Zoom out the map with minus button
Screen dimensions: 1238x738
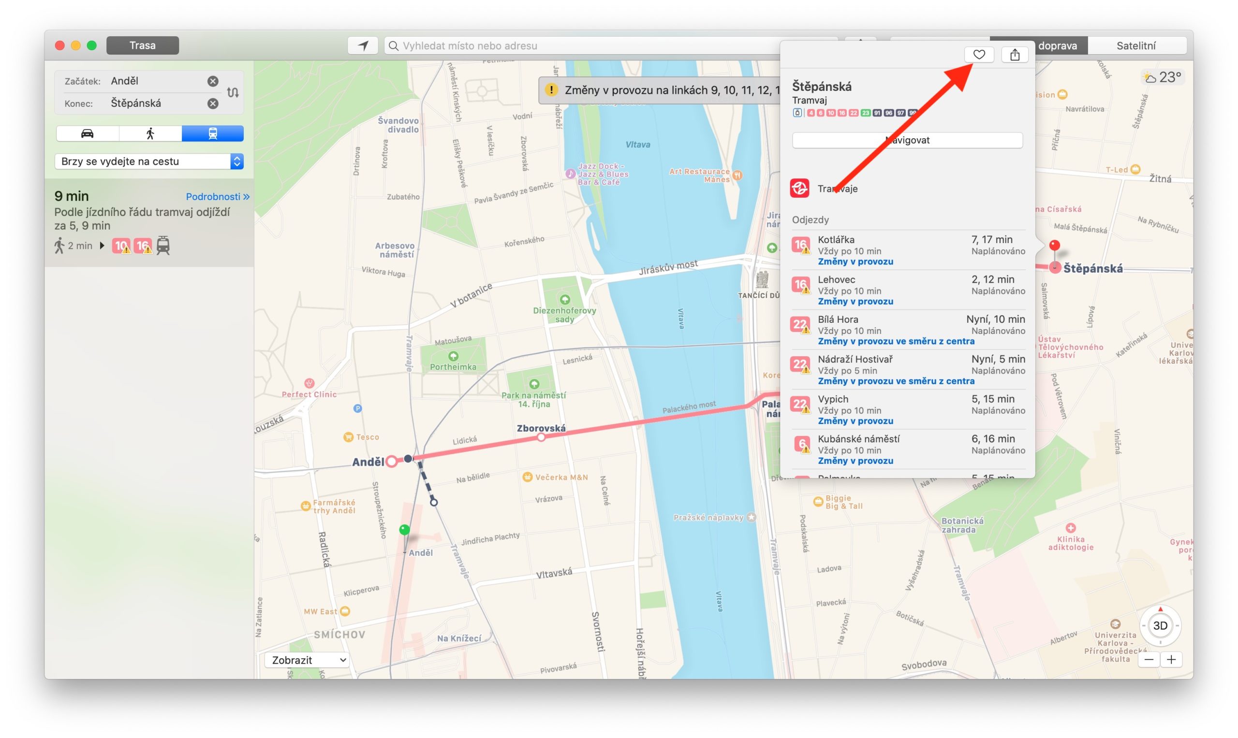(1149, 660)
